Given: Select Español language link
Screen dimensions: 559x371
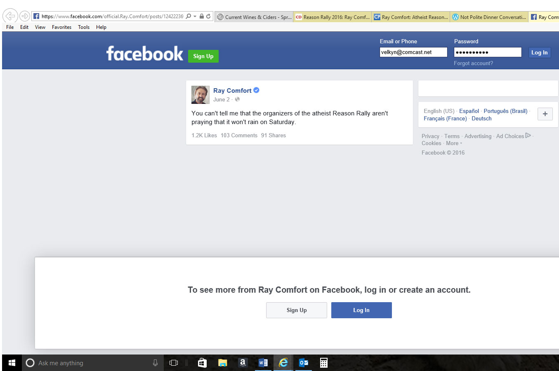Looking at the screenshot, I should click(x=469, y=111).
